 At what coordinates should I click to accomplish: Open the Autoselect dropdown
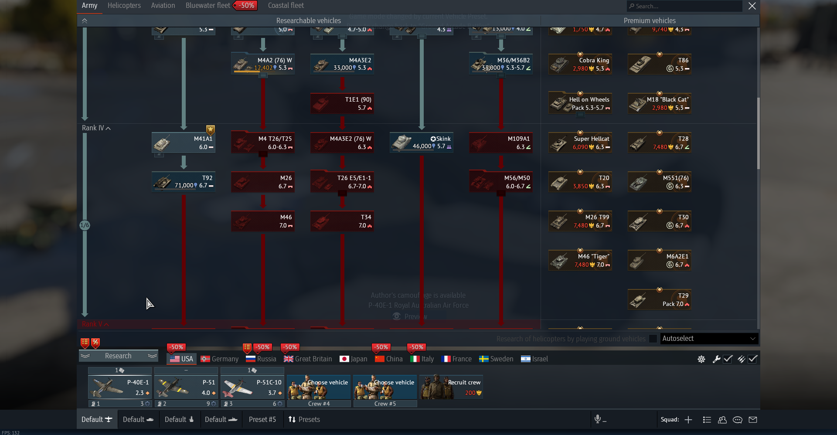click(x=709, y=339)
